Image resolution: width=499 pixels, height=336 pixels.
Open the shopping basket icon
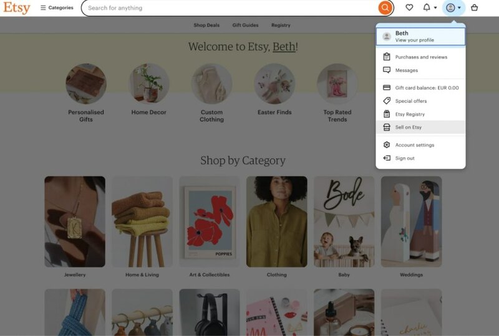pyautogui.click(x=474, y=7)
